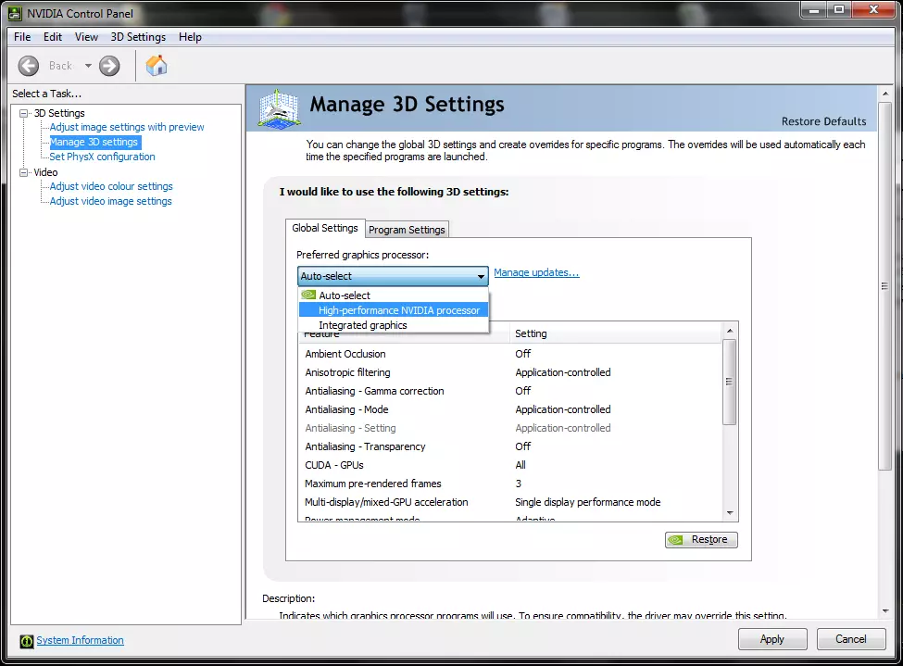Click the System Information icon

pos(27,641)
